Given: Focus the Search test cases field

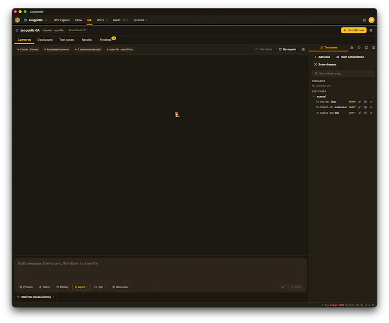Looking at the screenshot, I should tap(343, 73).
